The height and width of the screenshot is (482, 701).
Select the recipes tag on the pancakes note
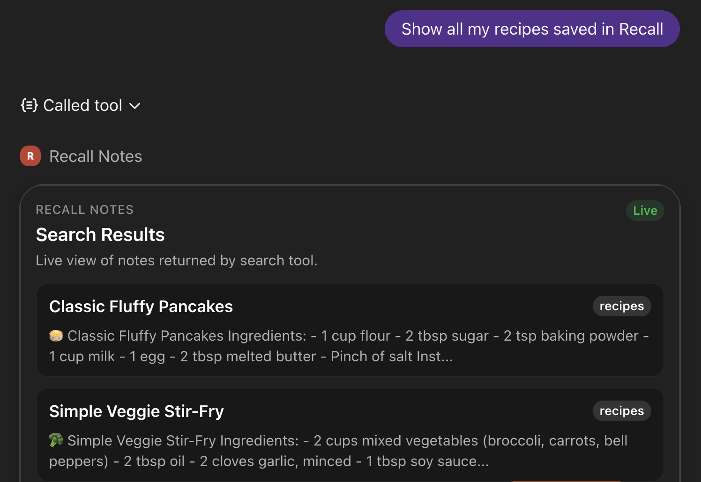[621, 306]
